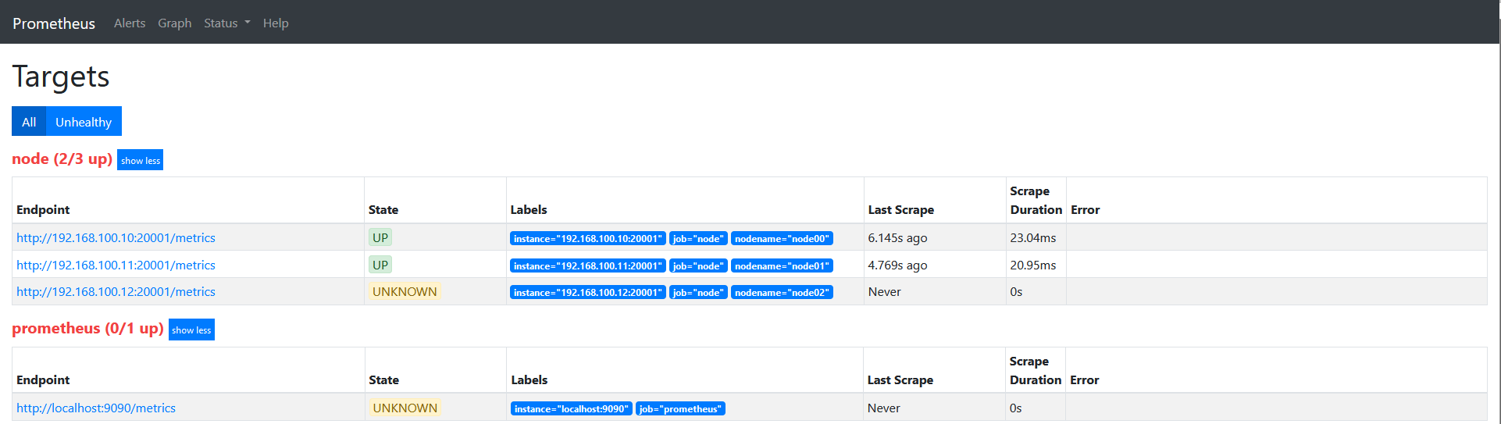Open the localhost:9090 metrics endpoint
Image resolution: width=1501 pixels, height=424 pixels.
point(96,408)
